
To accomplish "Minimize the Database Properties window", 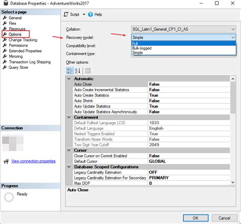I will coord(201,3).
